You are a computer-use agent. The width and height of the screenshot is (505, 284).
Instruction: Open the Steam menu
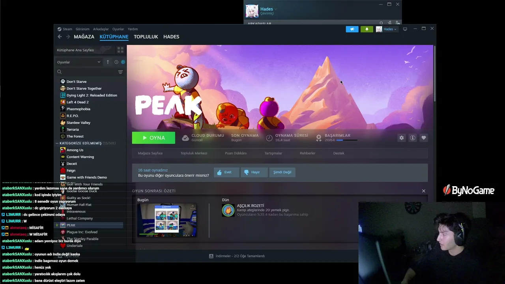click(65, 29)
